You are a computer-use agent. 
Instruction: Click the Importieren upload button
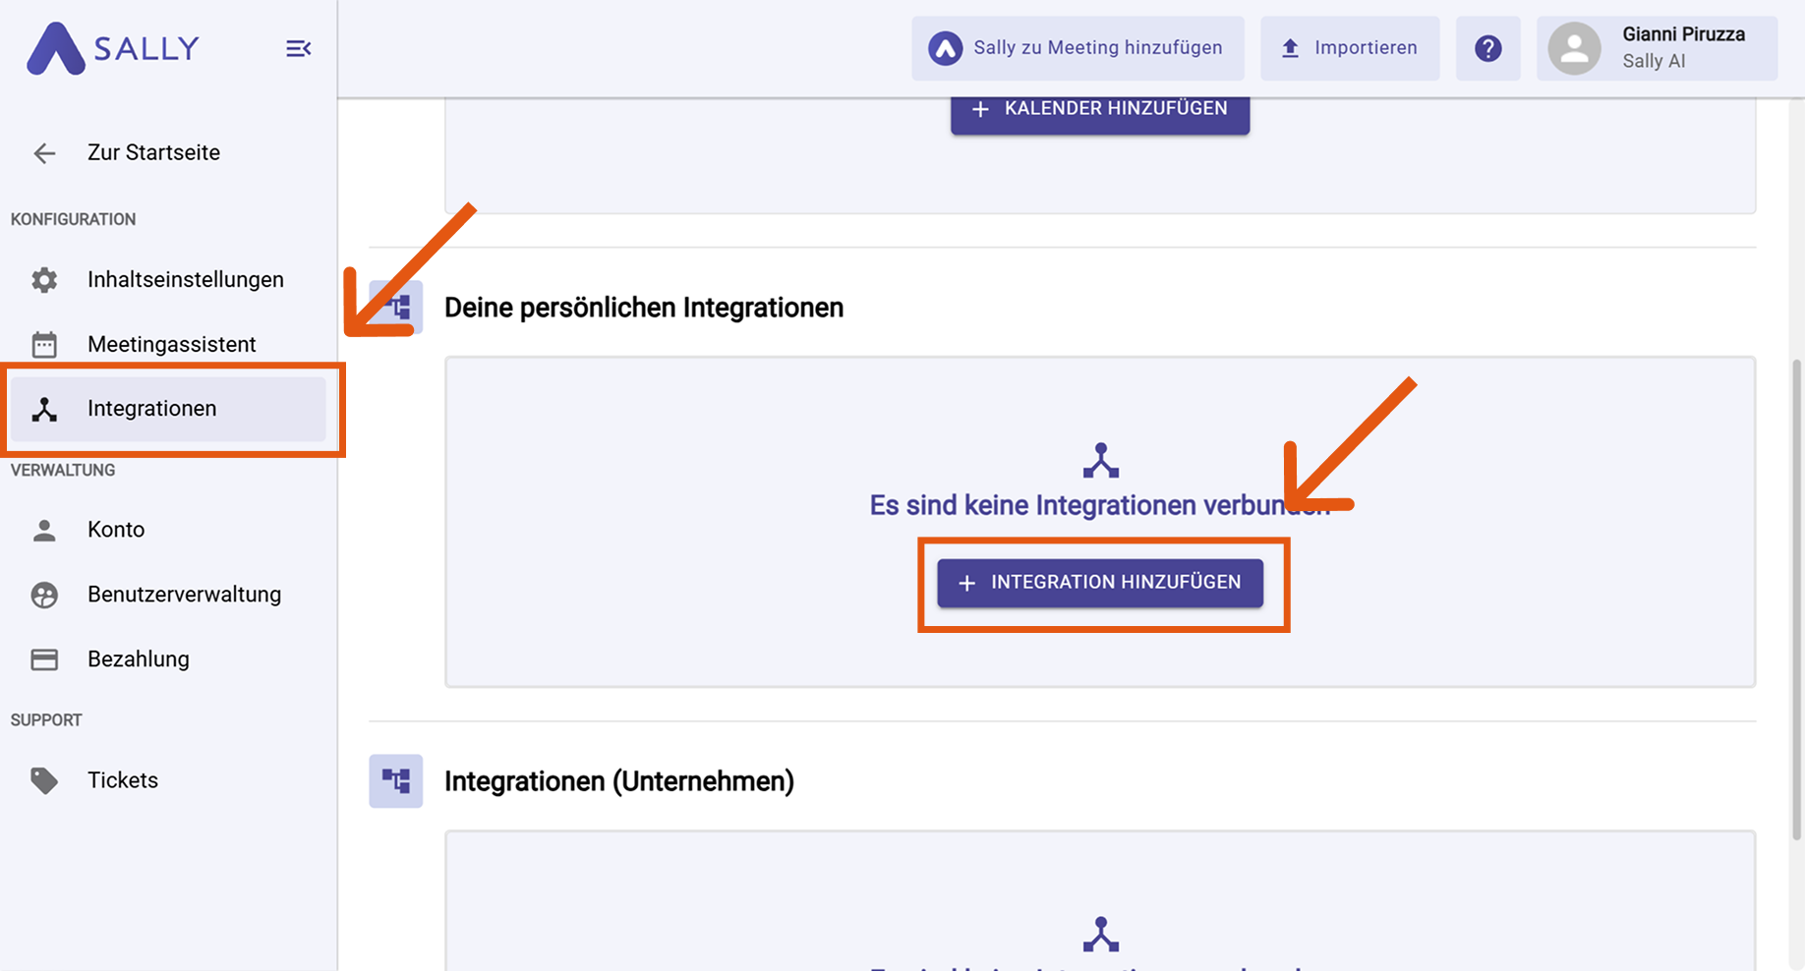pos(1350,48)
